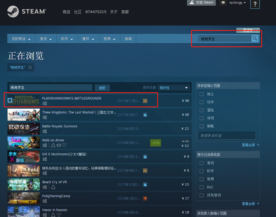Click the 搜索更多标签 tag search field
276x217 pixels.
pos(227,135)
